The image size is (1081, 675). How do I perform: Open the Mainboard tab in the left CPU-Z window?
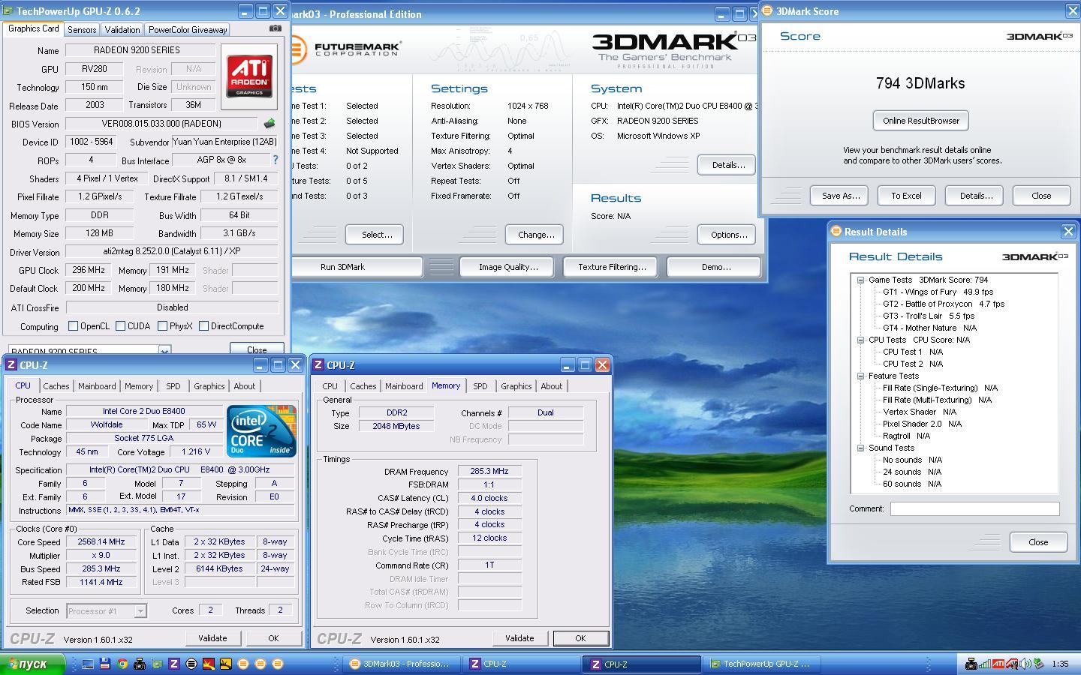97,386
